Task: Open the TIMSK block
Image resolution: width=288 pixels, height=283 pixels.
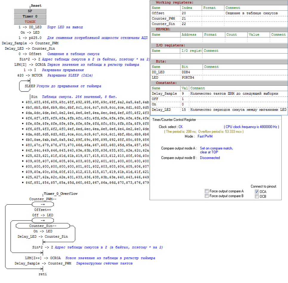Action: pyautogui.click(x=30, y=22)
